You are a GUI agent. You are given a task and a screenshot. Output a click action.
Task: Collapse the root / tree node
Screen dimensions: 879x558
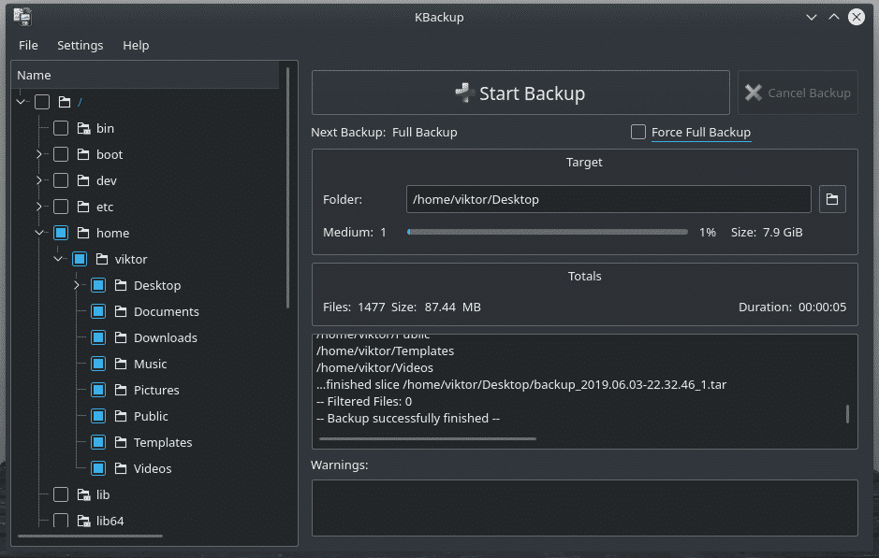coord(21,102)
